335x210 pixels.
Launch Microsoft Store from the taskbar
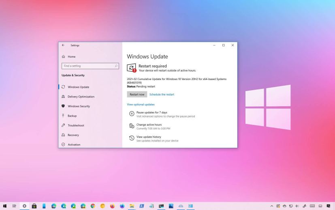[34, 206]
